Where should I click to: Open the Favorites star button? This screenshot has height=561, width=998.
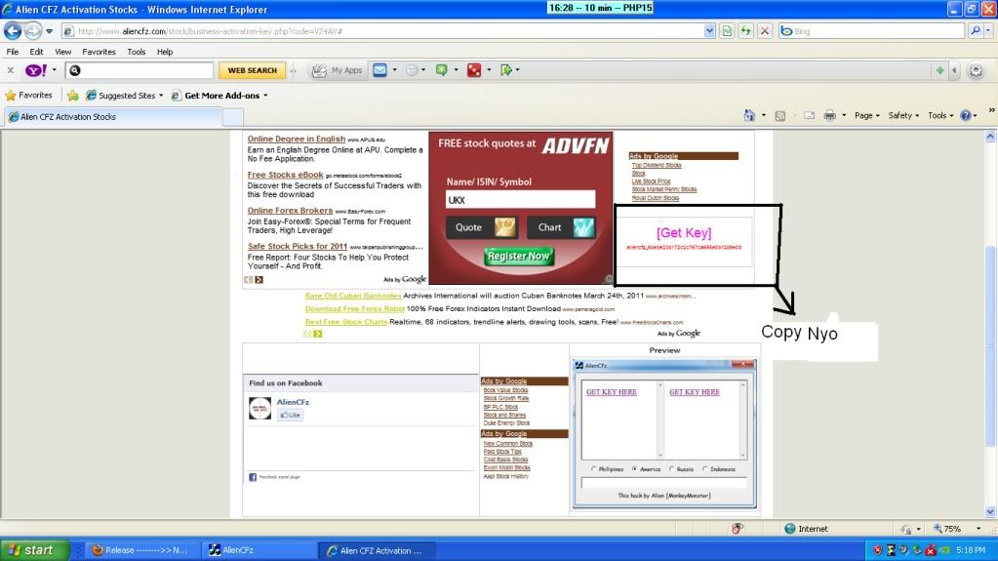coord(29,96)
